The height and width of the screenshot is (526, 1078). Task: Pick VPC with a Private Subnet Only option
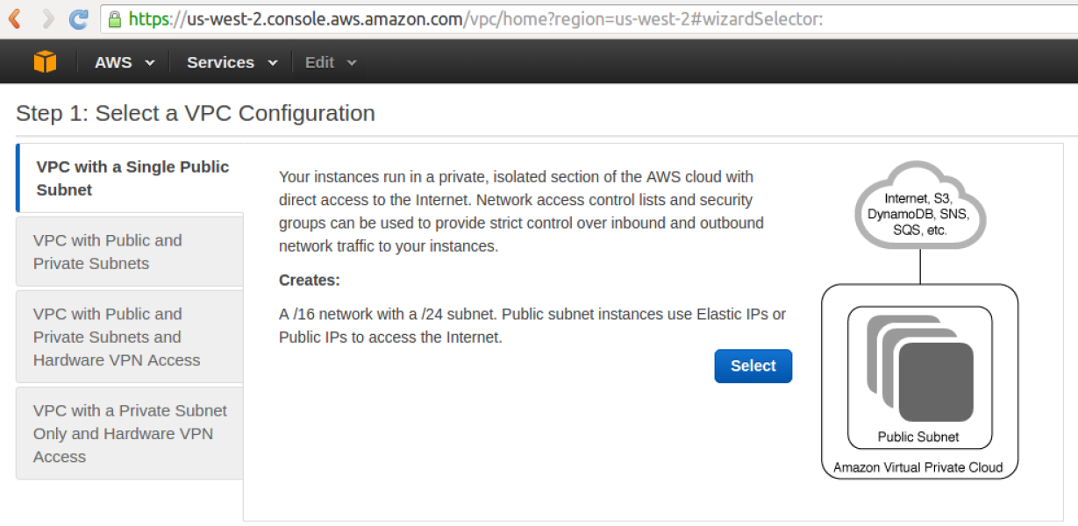tap(130, 433)
